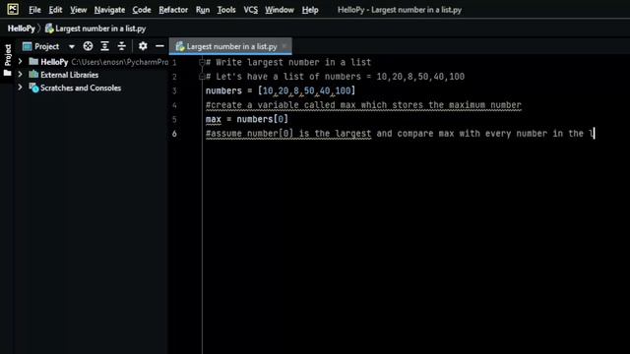The width and height of the screenshot is (630, 354).
Task: Open the File menu
Action: 34,10
